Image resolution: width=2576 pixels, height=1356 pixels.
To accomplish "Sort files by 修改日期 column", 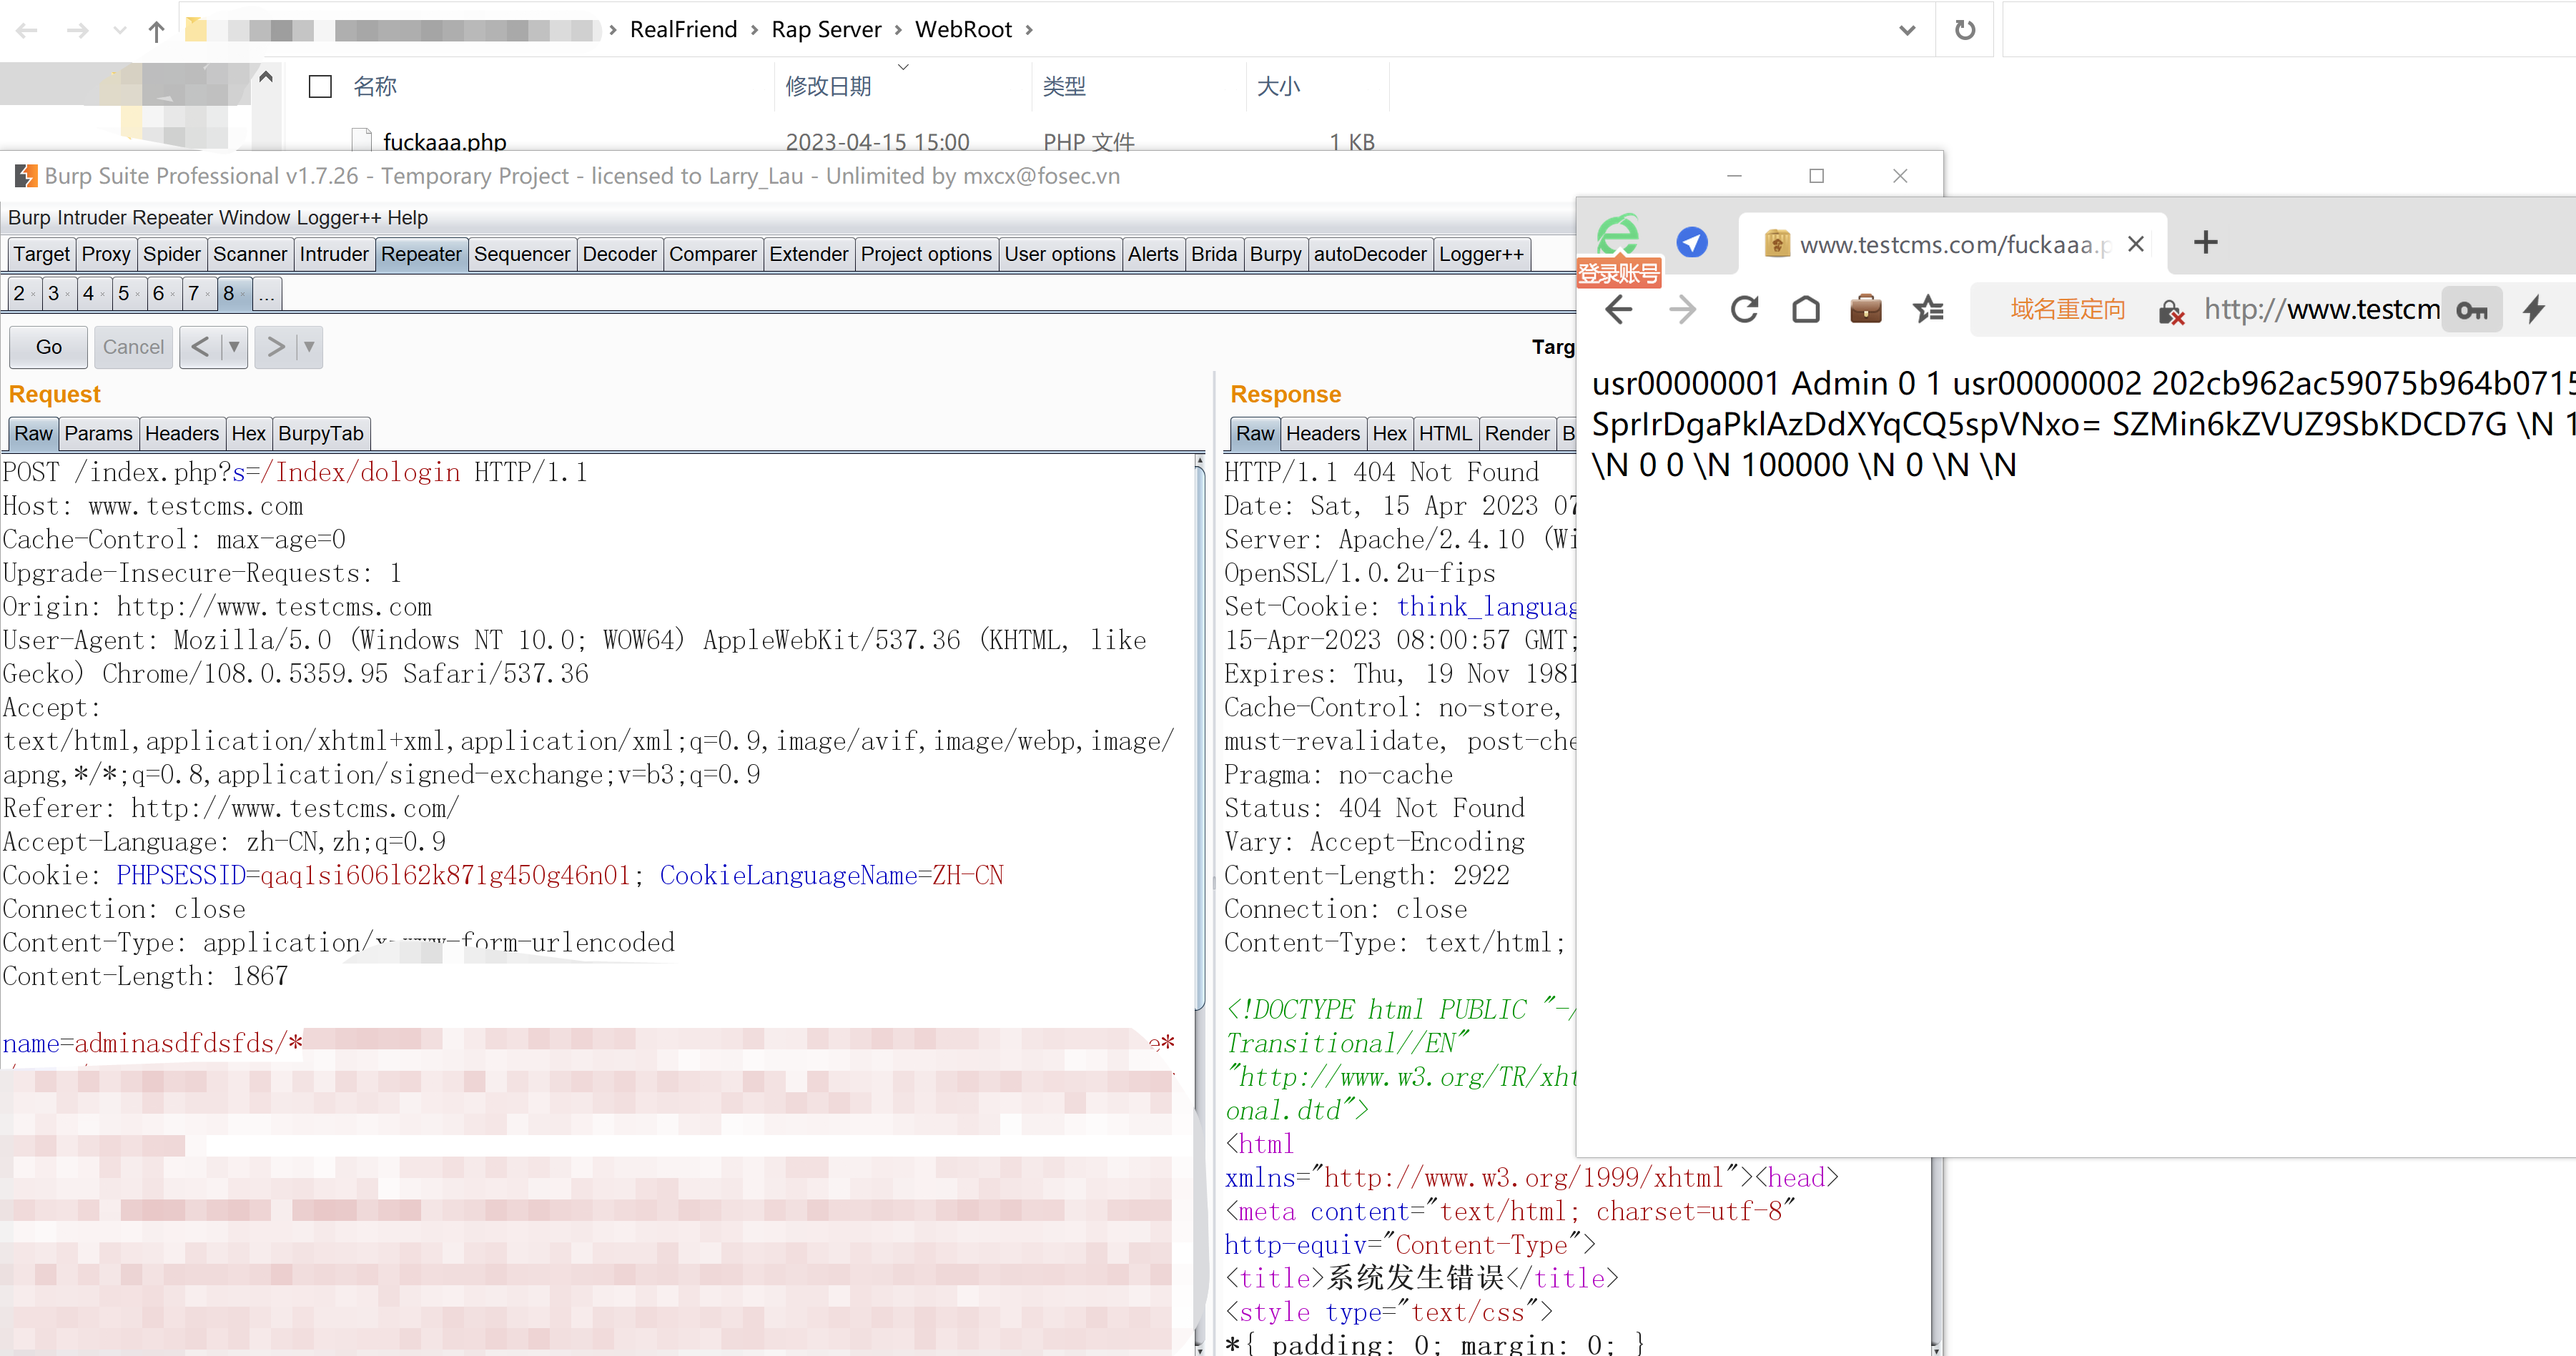I will click(x=828, y=87).
